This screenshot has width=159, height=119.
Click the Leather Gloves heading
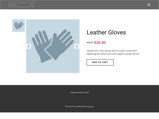click(106, 33)
